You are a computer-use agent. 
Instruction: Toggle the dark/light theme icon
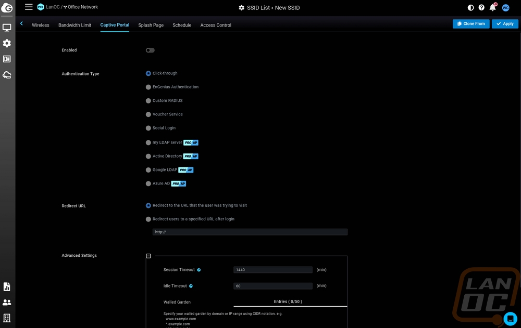(471, 8)
